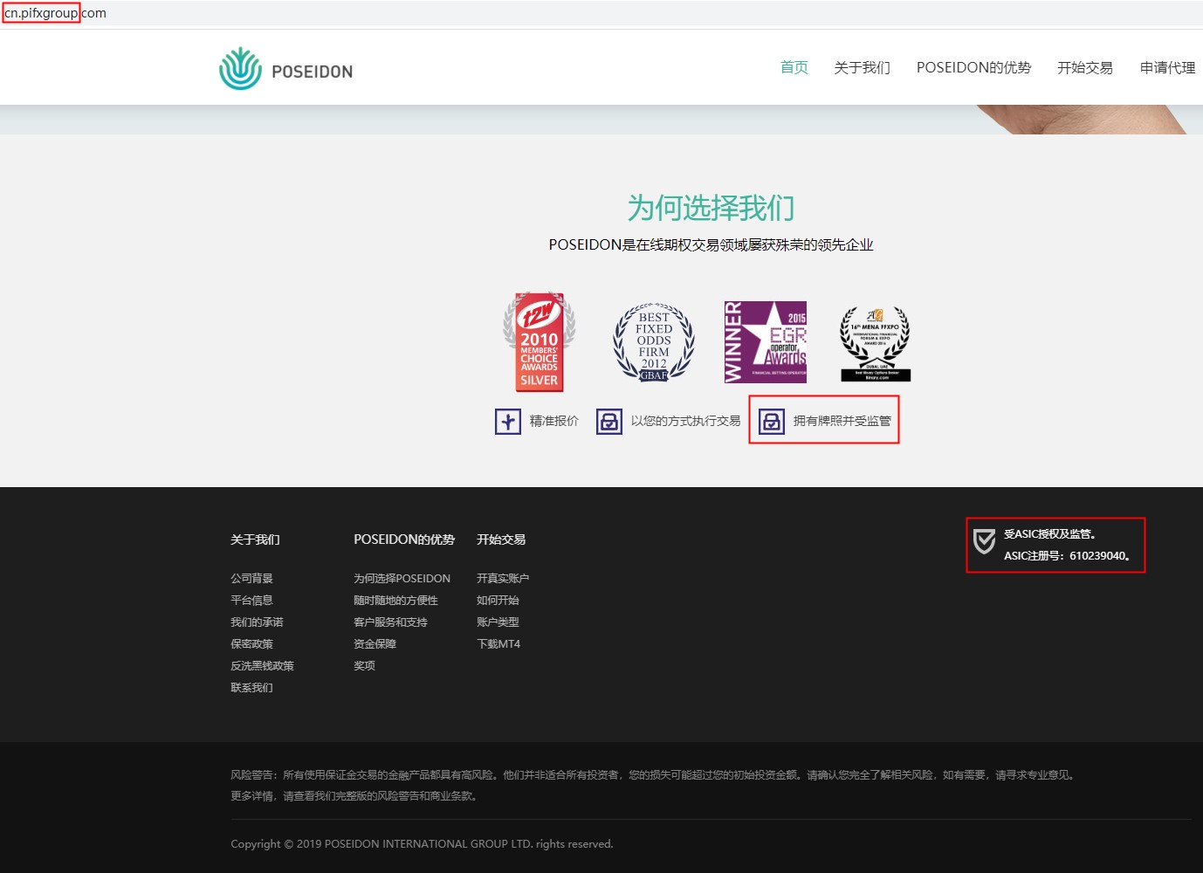Click the ASIC shield check icon
Screen dimensions: 1203x873
(x=985, y=542)
